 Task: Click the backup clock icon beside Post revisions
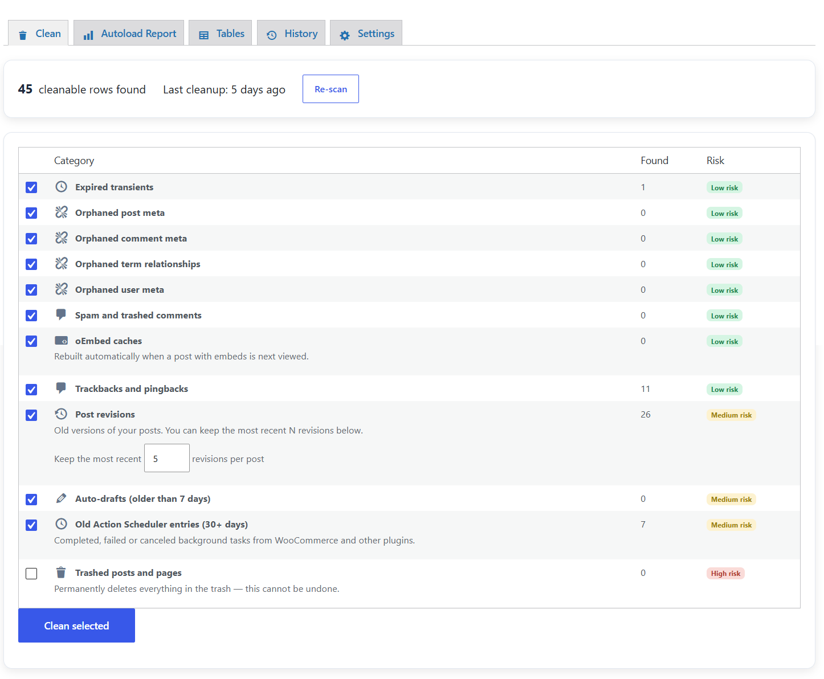click(61, 414)
